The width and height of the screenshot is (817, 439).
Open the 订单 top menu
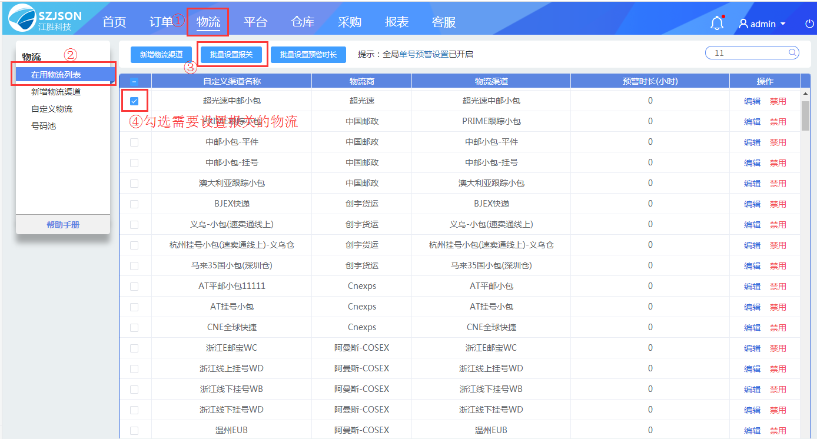(161, 22)
